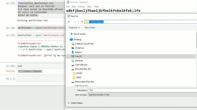The width and height of the screenshot is (197, 110).
Task: Click the Removable Disk (N:) drive icon
Action: 73,82
